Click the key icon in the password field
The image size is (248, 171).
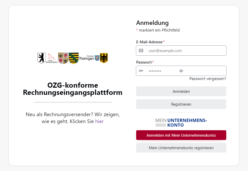141,71
